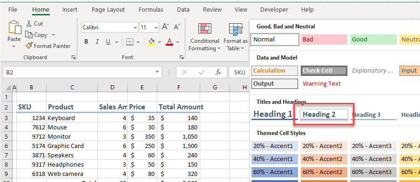Expand the font size dropdown
The width and height of the screenshot is (420, 182).
point(156,27)
